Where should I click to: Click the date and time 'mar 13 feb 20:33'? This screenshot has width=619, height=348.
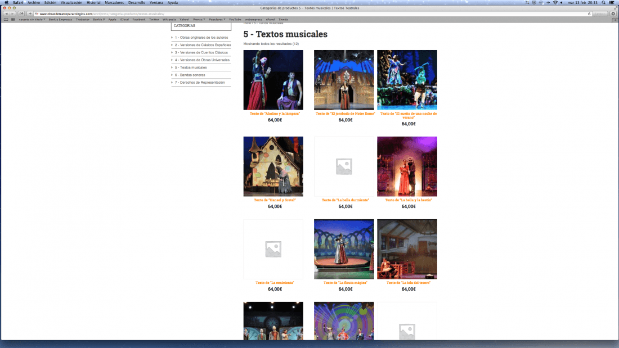pos(582,2)
